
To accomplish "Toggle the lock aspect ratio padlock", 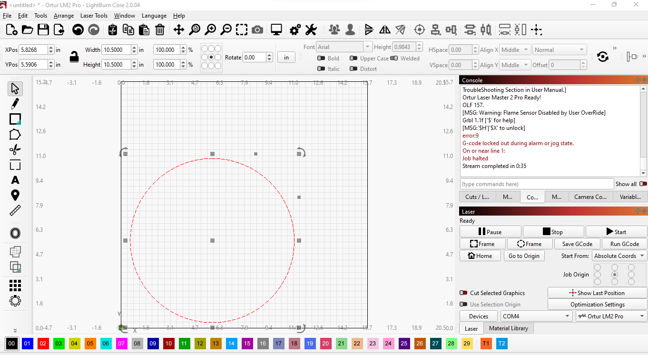I will (x=74, y=57).
